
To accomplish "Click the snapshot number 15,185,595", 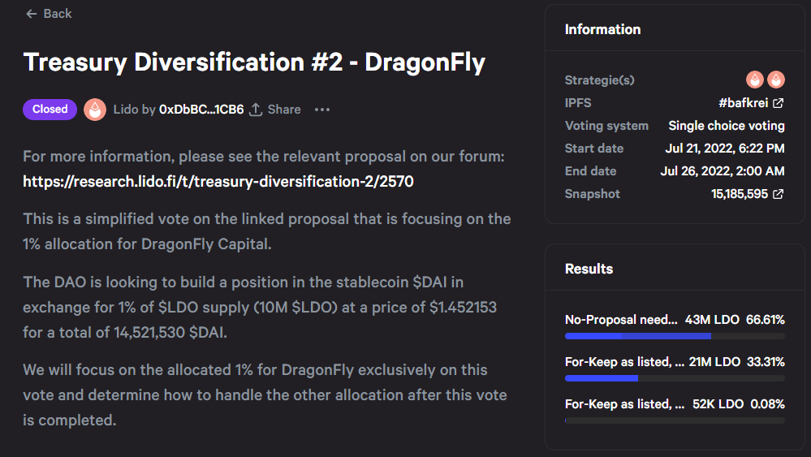I will 740,194.
